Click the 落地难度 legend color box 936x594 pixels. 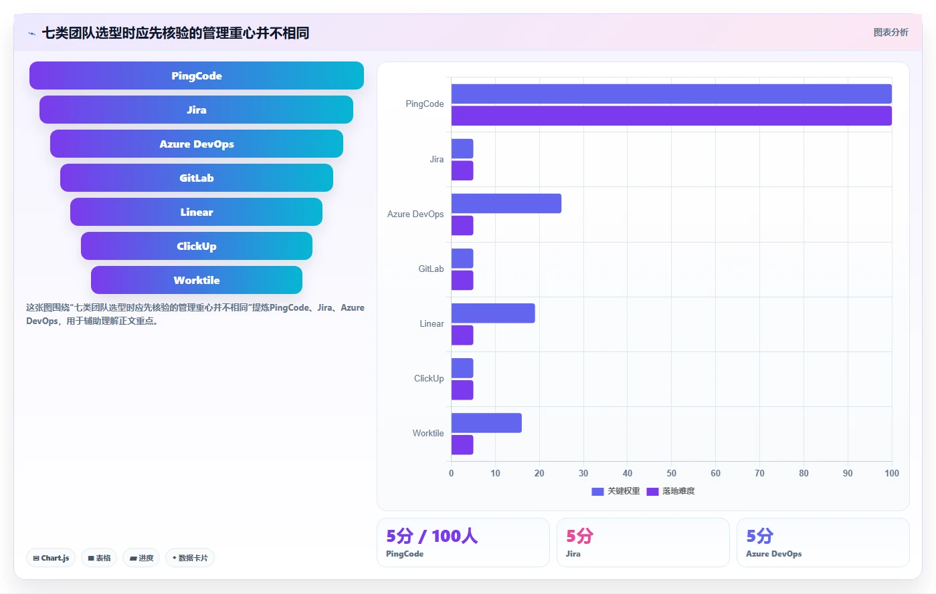pos(652,492)
